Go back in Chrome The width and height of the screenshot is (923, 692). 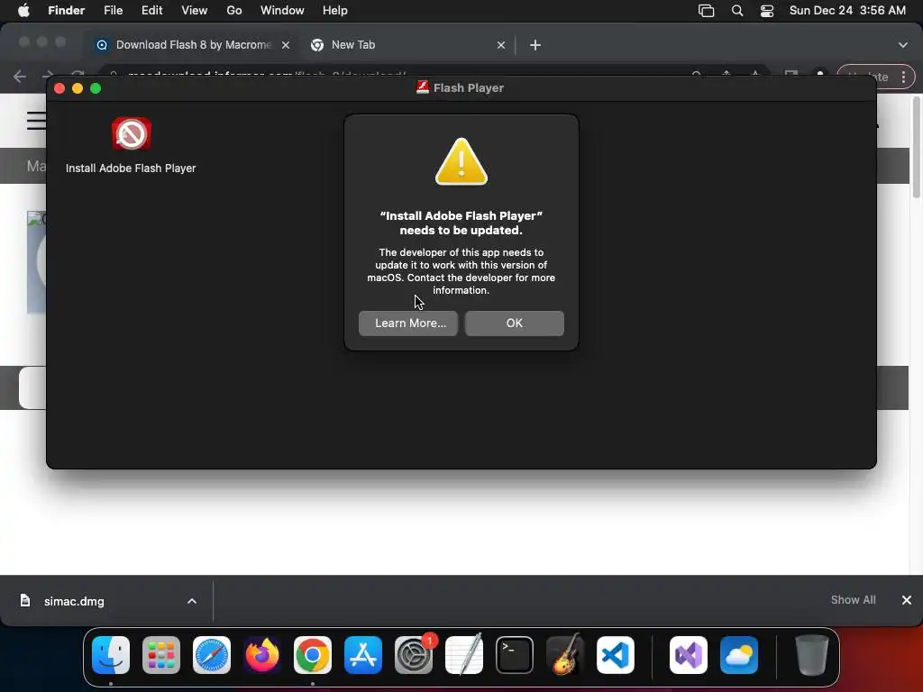[x=20, y=77]
